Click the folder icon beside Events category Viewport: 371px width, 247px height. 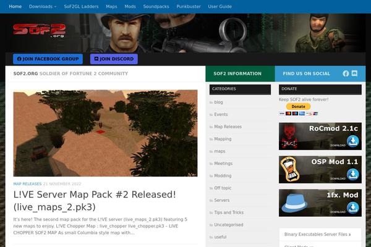coord(211,115)
